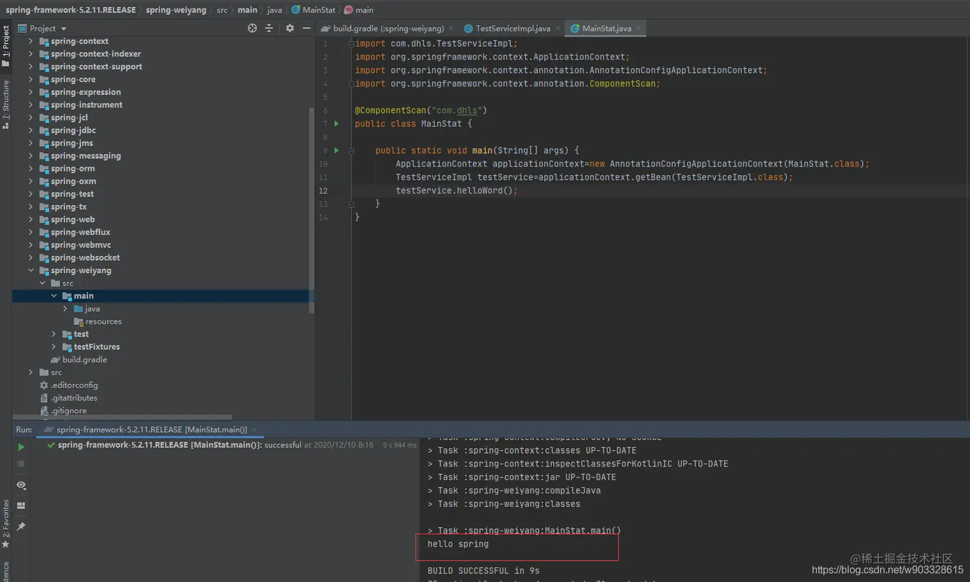Expand the spring-context module
This screenshot has width=970, height=582.
coord(31,41)
